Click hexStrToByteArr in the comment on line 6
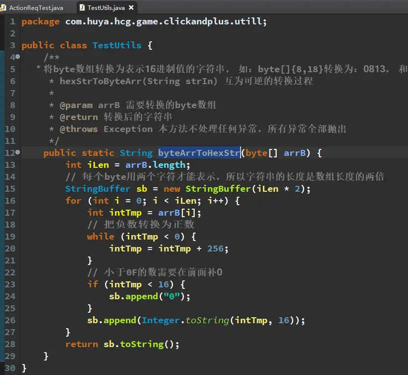The image size is (408, 375). tap(101, 81)
